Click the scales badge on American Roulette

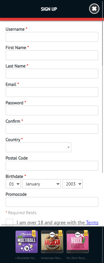(x=60, y=233)
